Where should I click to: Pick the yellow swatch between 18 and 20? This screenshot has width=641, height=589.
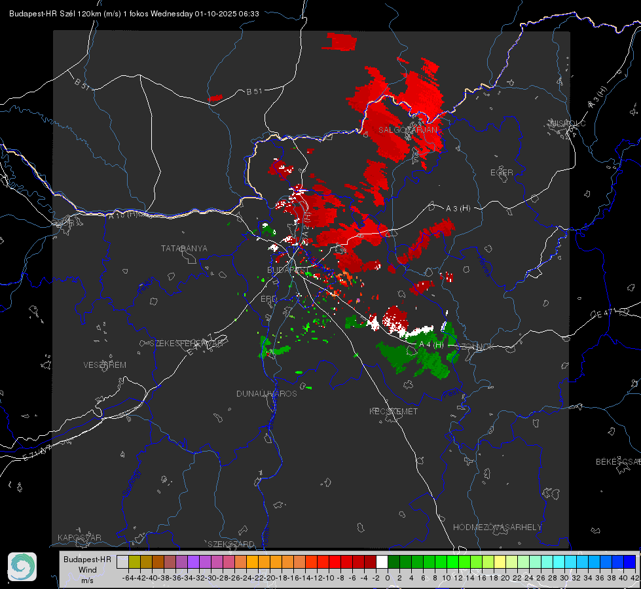[x=500, y=562]
